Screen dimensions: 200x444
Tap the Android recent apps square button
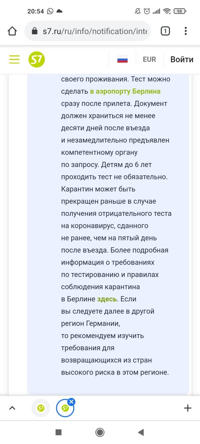[x=59, y=432]
